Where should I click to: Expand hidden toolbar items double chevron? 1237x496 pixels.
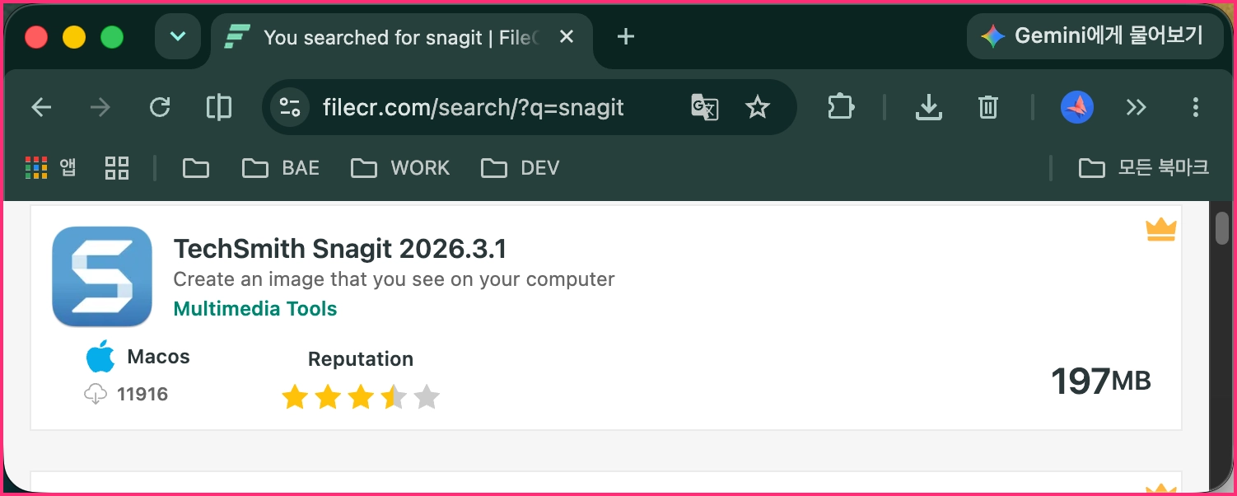1137,107
